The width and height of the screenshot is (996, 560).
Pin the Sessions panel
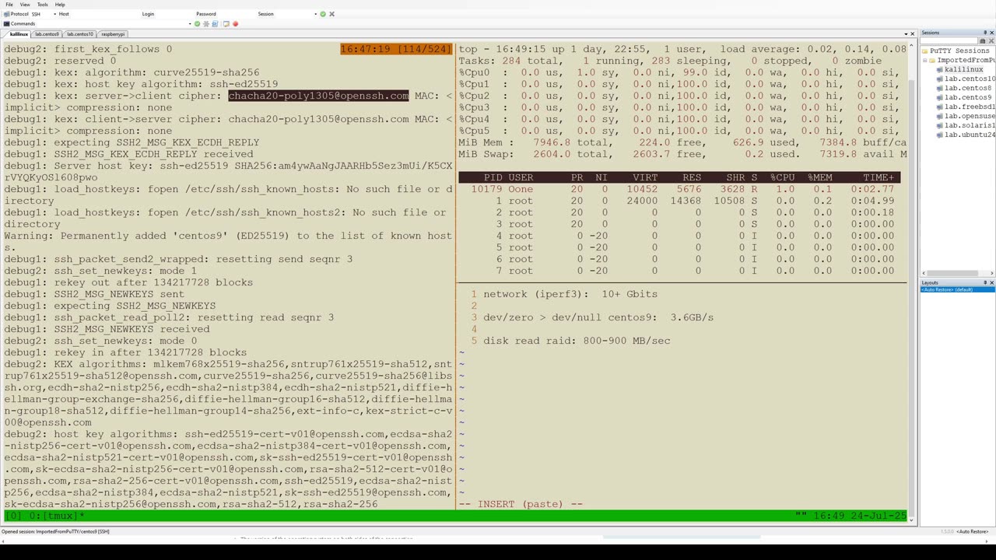985,33
